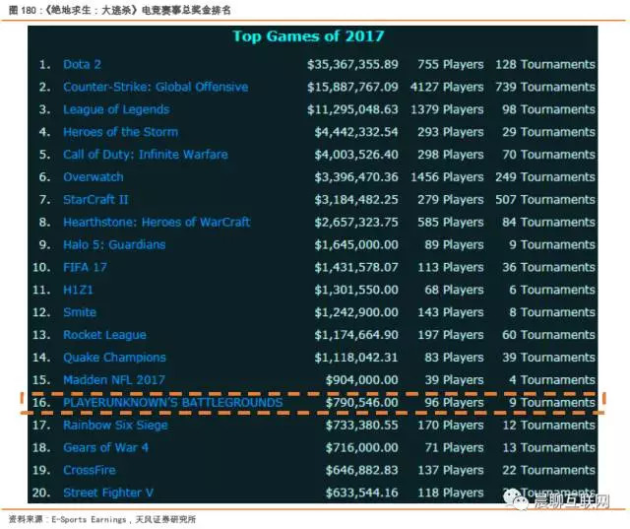Select the $1,242,900.00 prize amount
The height and width of the screenshot is (529, 630).
tap(356, 312)
